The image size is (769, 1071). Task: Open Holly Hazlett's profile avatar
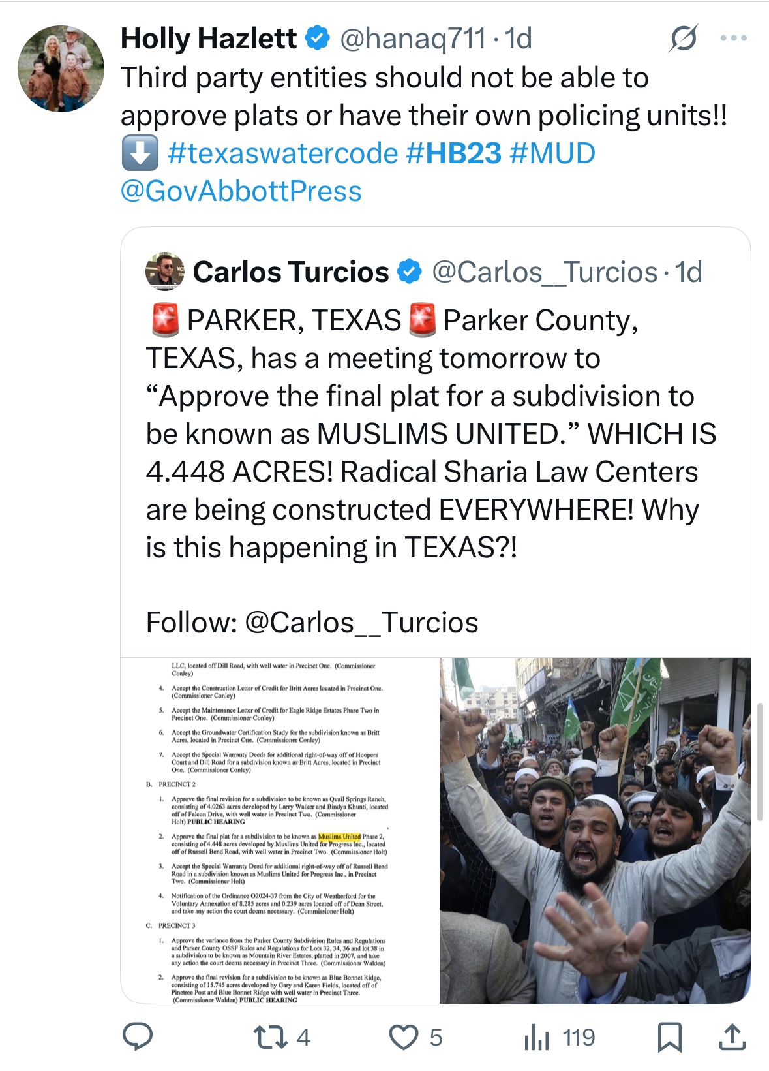(61, 69)
